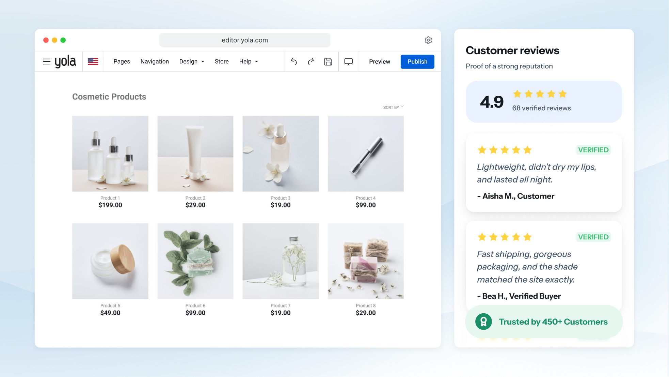This screenshot has width=669, height=377.
Task: Click the editor.yola.com address bar
Action: (x=245, y=40)
